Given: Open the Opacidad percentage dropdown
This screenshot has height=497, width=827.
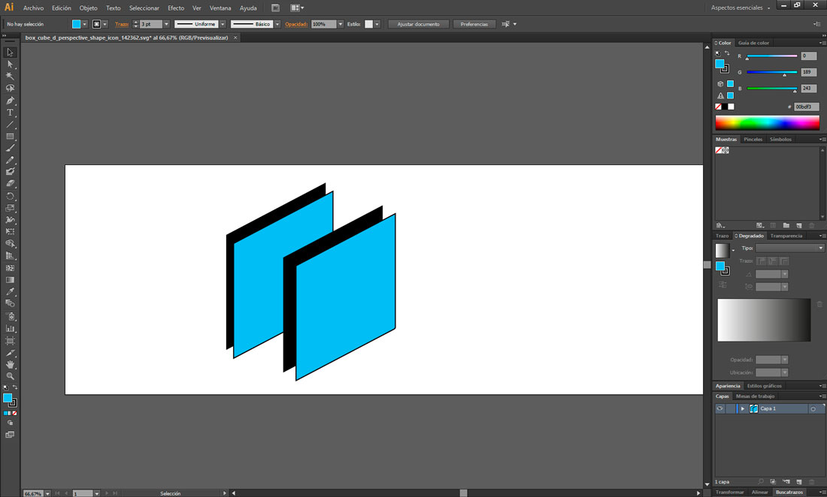Looking at the screenshot, I should click(341, 24).
